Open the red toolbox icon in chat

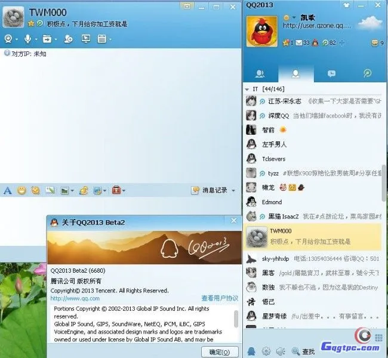coord(116,190)
